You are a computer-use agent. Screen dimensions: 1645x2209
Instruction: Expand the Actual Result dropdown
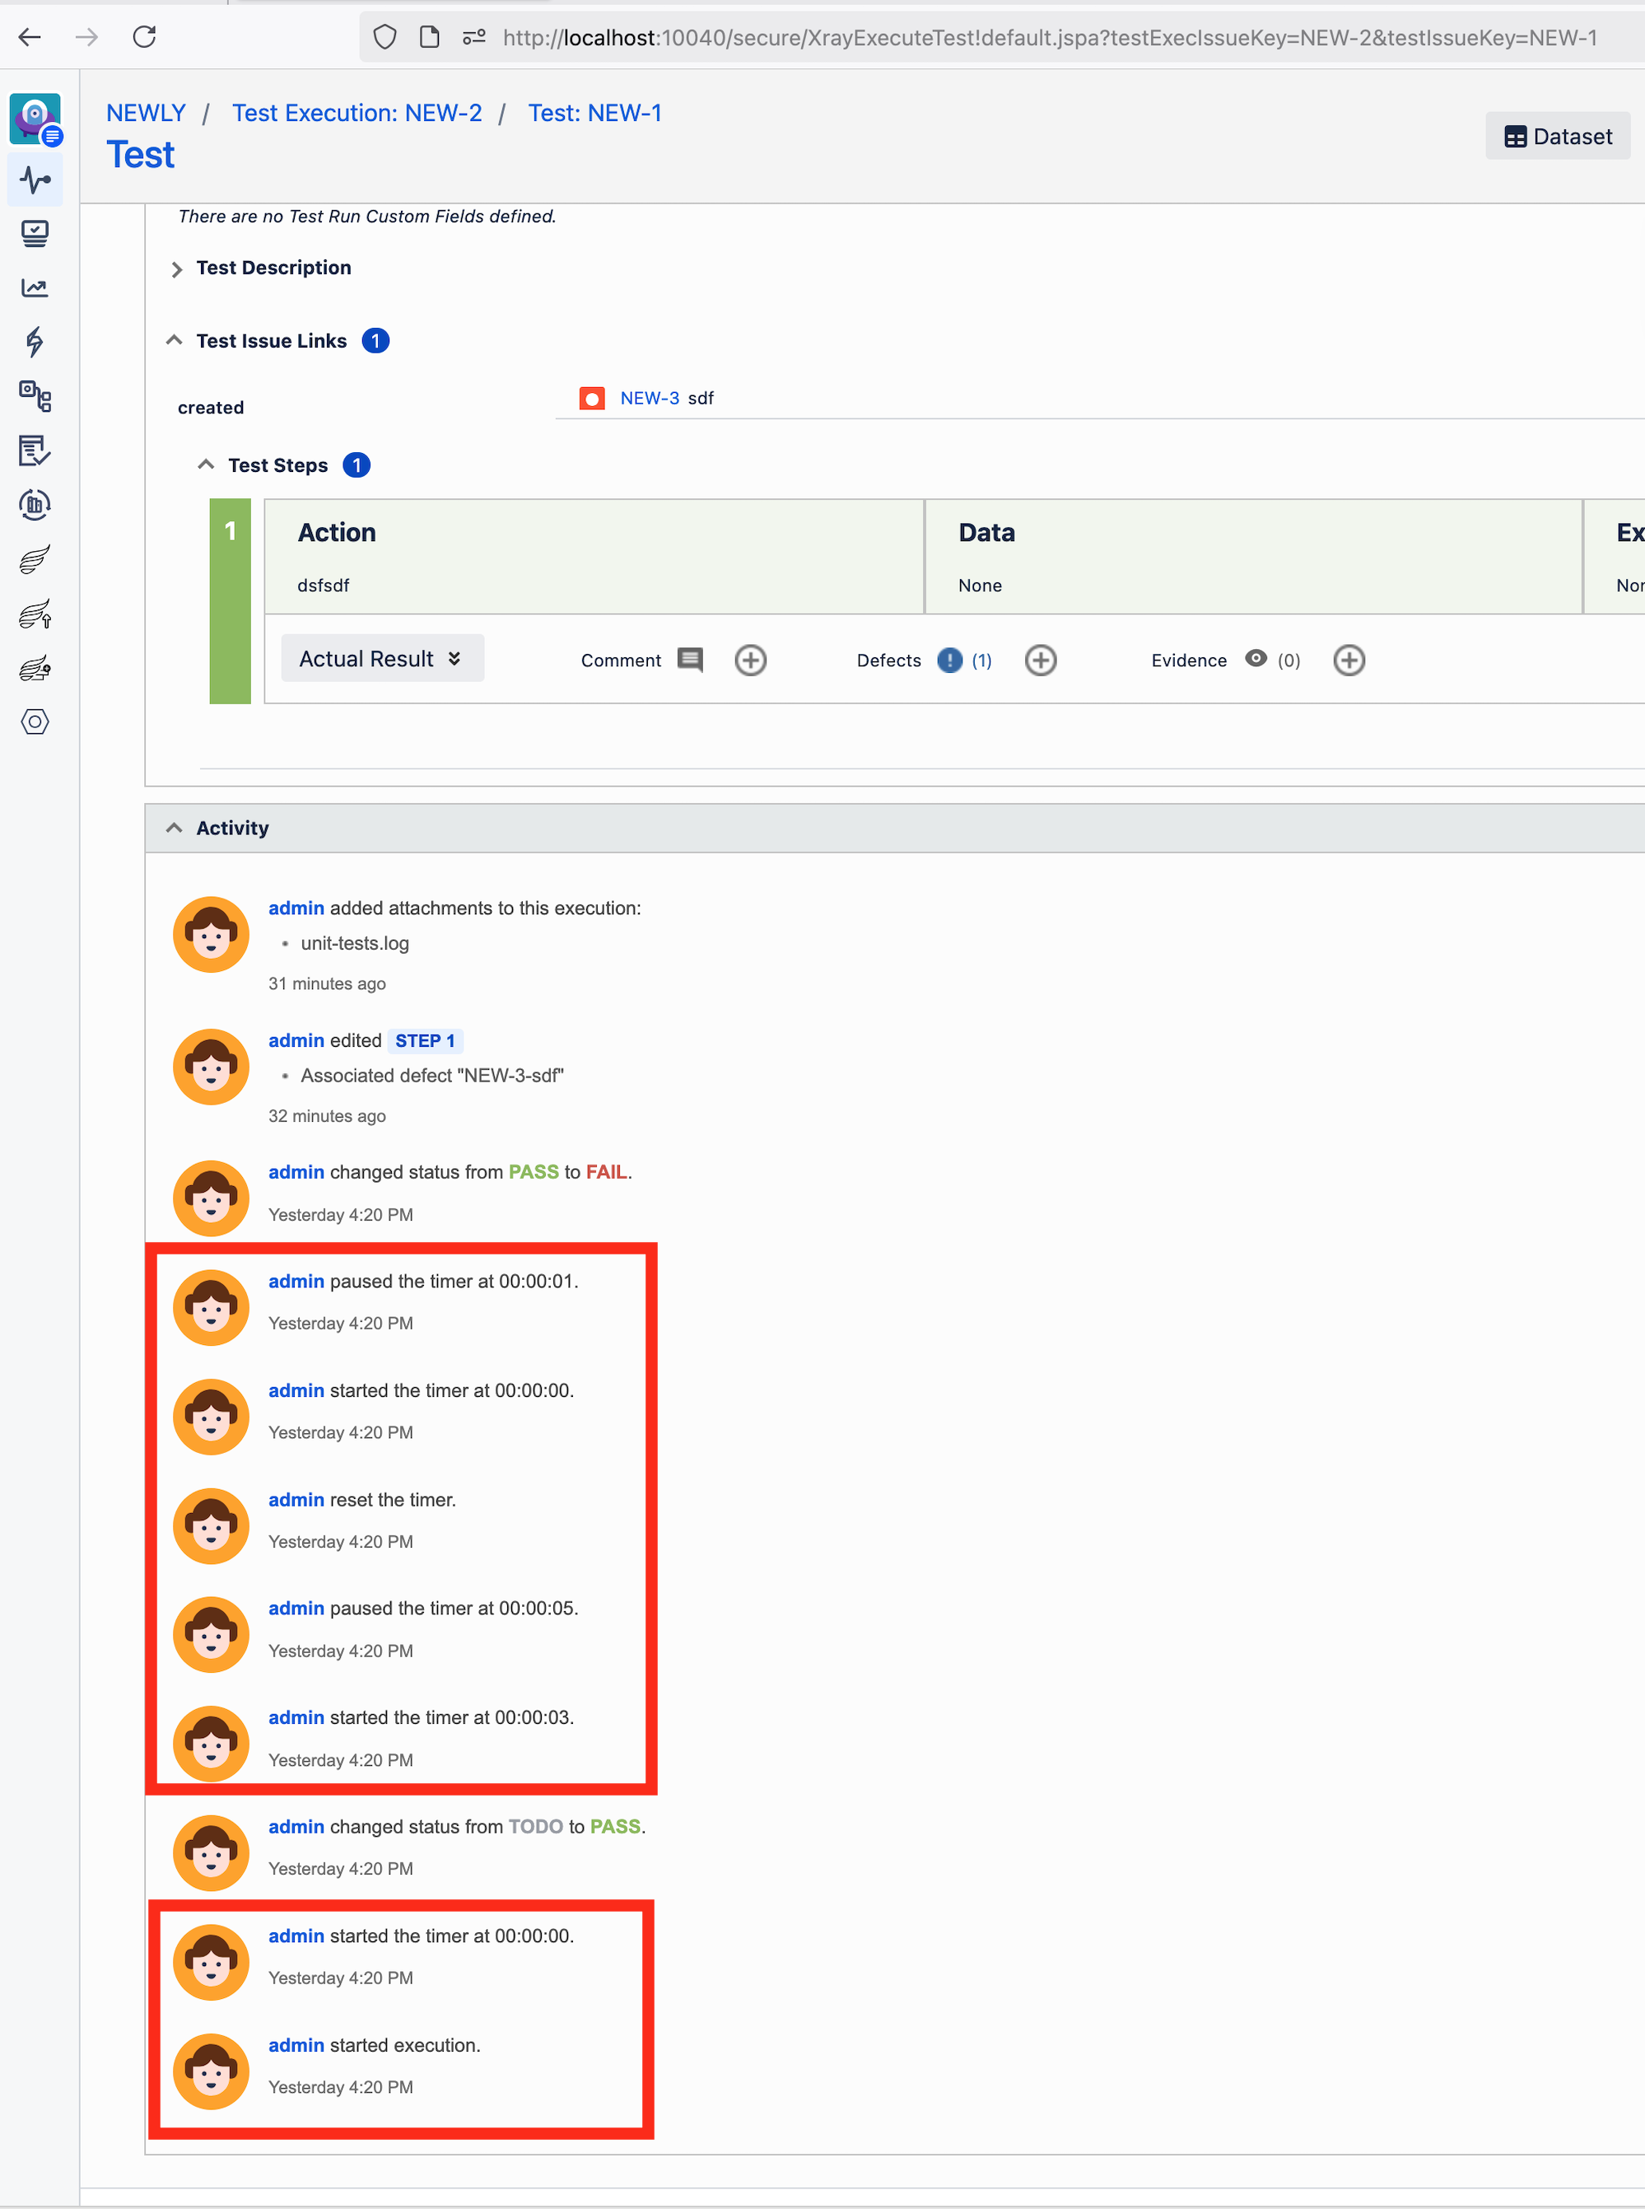(x=382, y=658)
